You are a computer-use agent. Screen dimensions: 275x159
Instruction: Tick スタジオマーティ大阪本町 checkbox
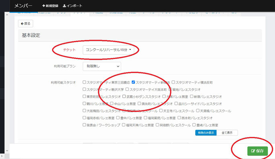[127, 89]
